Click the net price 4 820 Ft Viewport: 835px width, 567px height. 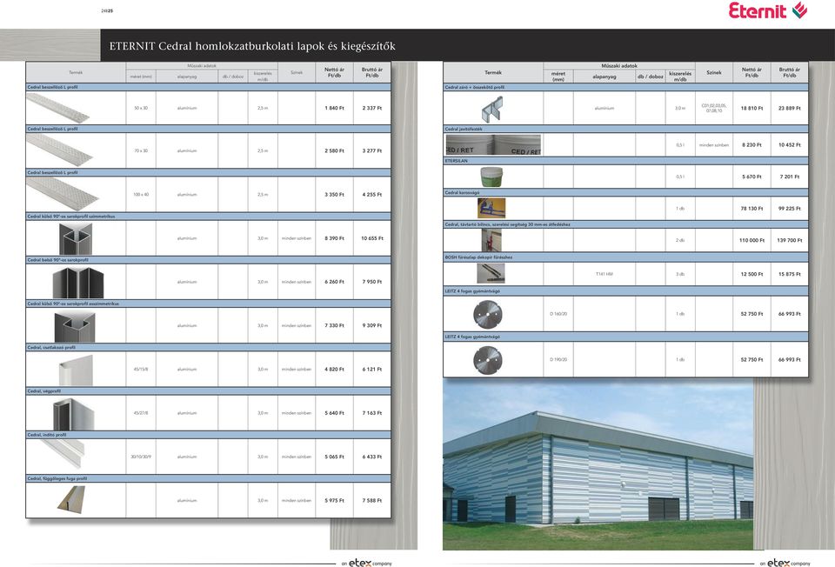[x=334, y=369]
